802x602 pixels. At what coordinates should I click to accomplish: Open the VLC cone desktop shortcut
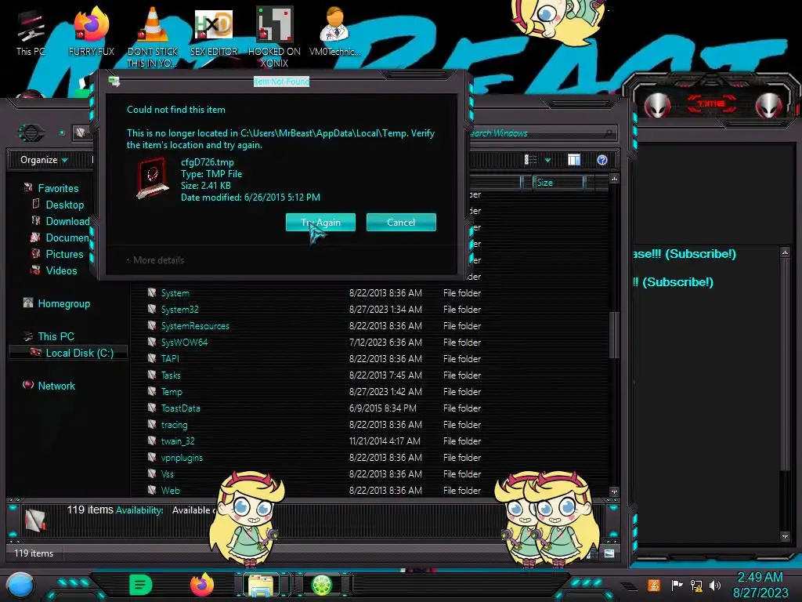click(153, 37)
